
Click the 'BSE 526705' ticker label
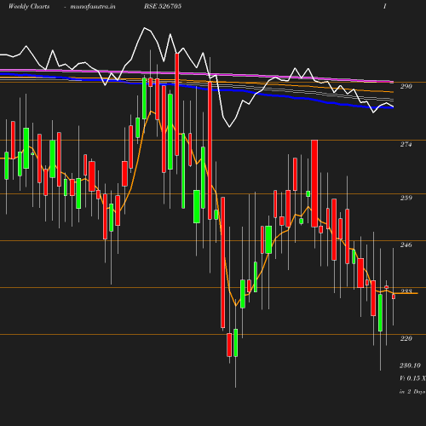163,6
